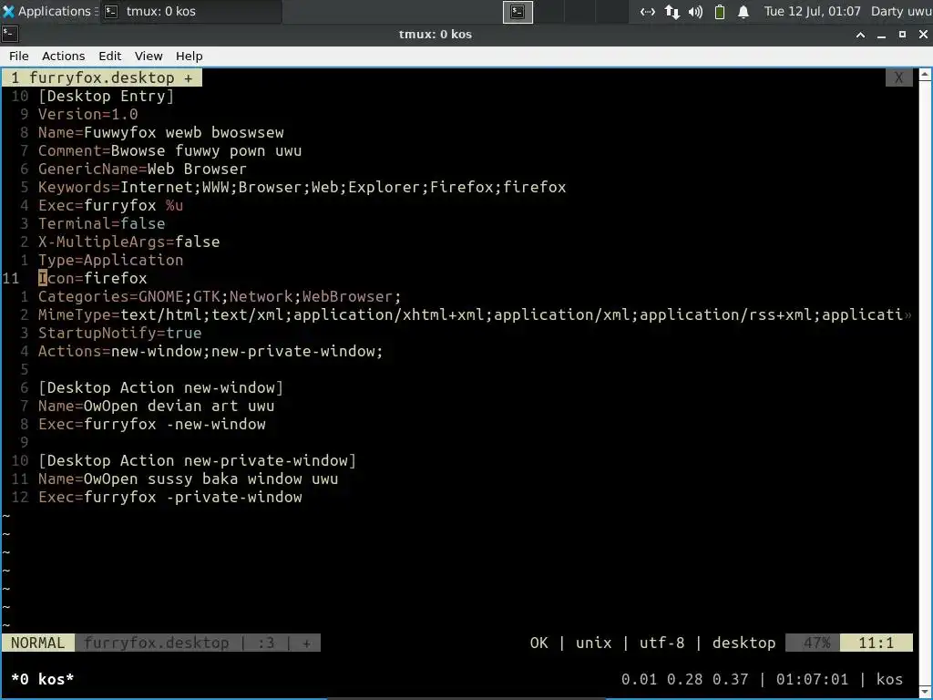The width and height of the screenshot is (933, 700).
Task: Click the Type=Application line
Action: click(x=110, y=260)
